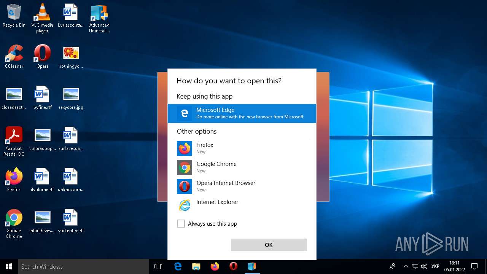Enable the Always use this app checkbox
The width and height of the screenshot is (487, 274).
click(181, 224)
